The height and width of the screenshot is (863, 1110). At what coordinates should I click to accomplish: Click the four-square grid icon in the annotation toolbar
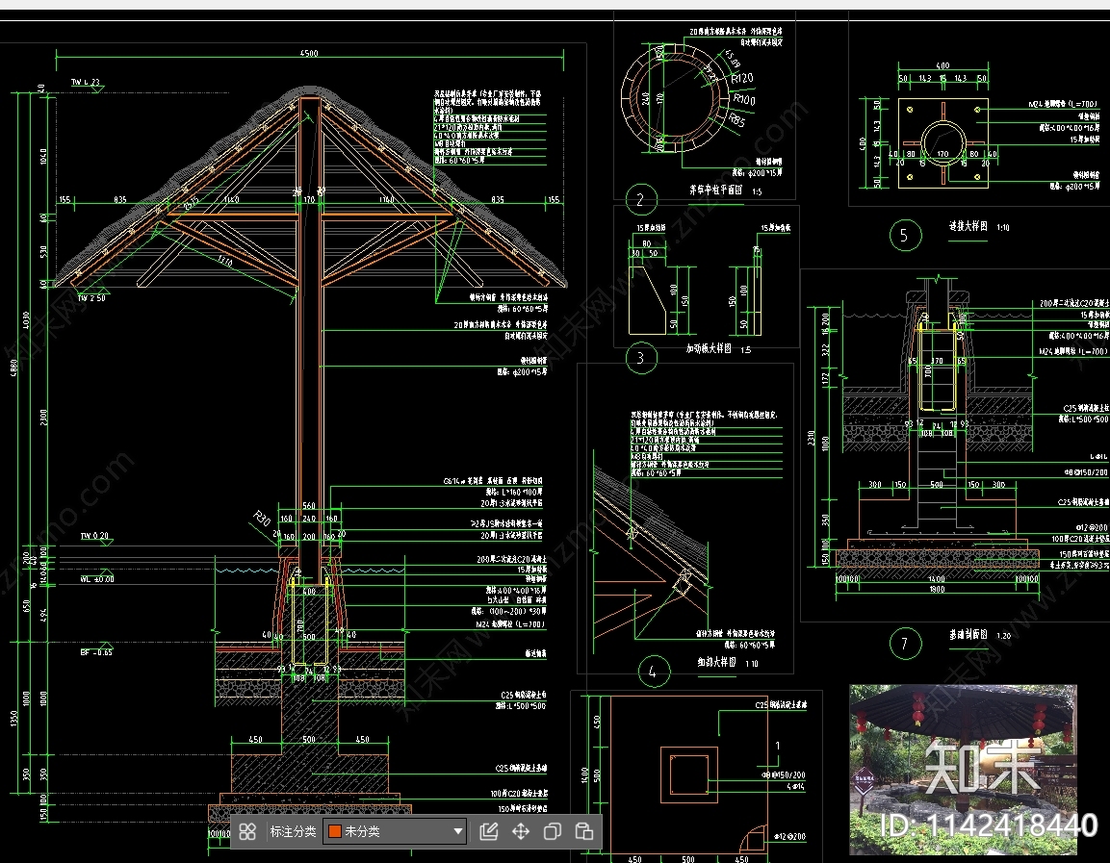pos(247,831)
